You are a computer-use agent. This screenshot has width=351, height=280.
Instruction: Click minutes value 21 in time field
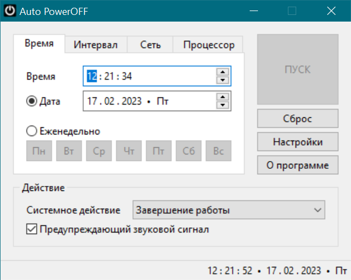pos(109,76)
